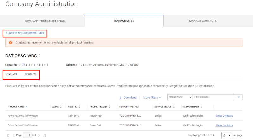Select the Contacts sub-tab

click(x=31, y=74)
